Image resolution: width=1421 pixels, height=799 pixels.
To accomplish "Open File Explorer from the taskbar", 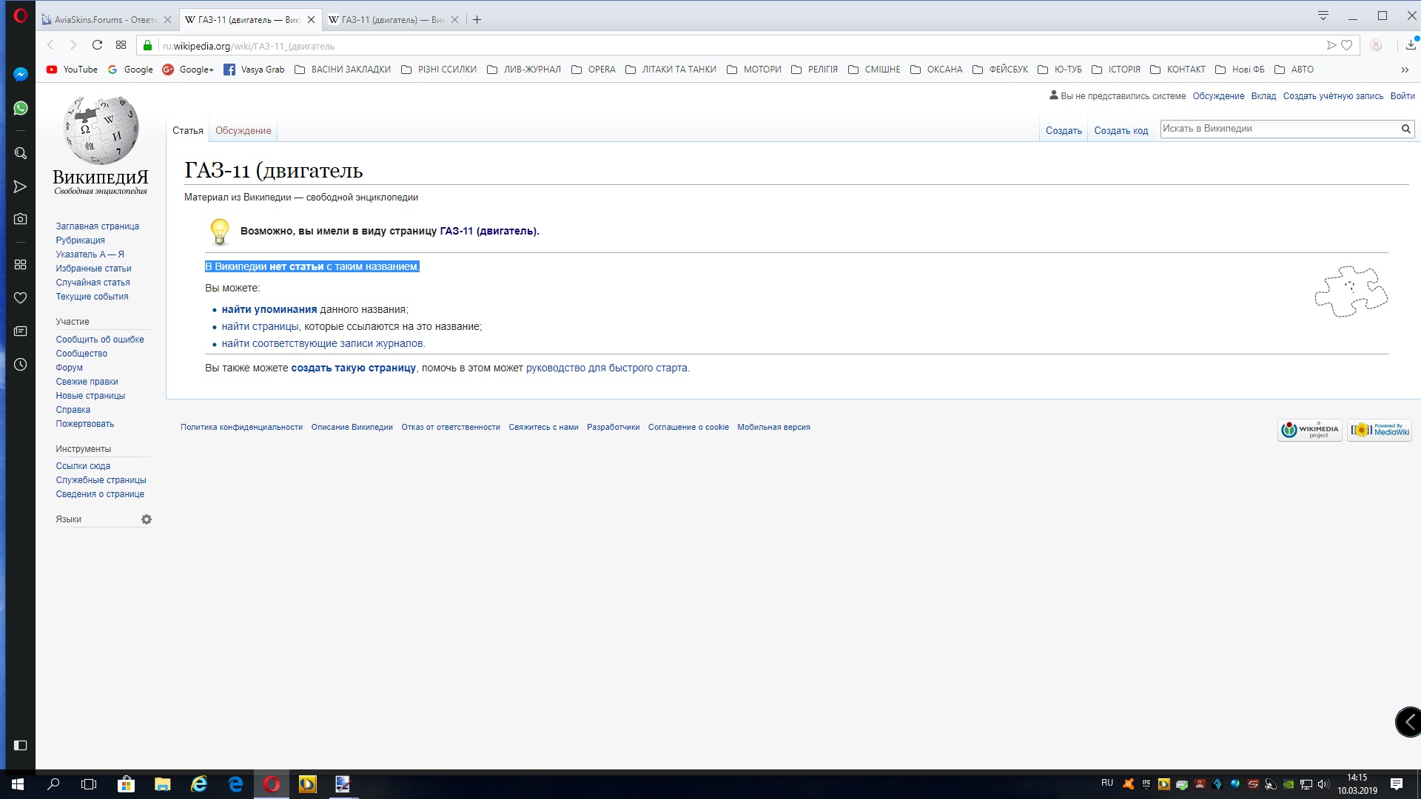I will 162,784.
